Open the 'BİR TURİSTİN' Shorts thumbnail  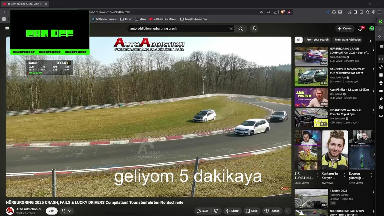pyautogui.click(x=308, y=150)
